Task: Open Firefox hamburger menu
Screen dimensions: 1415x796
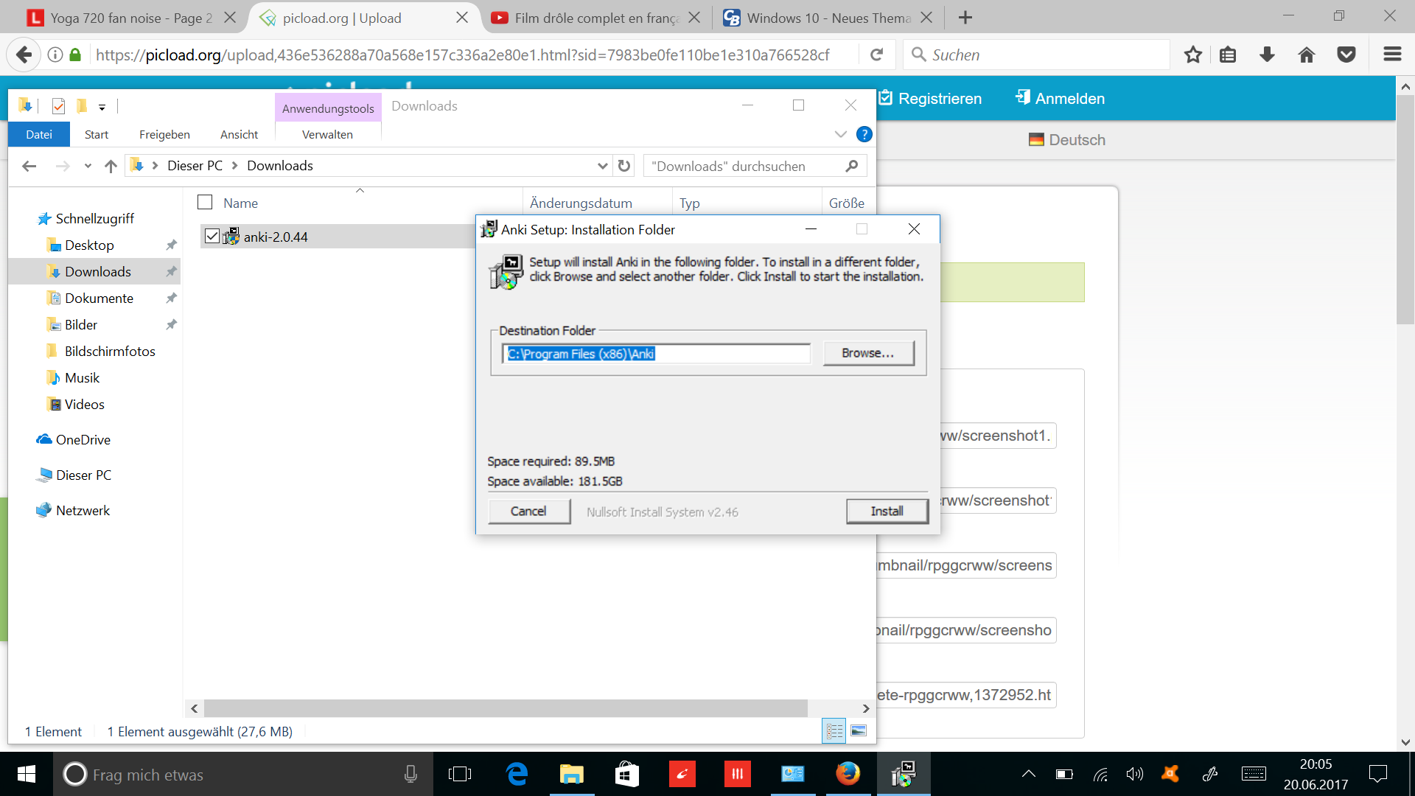Action: tap(1392, 55)
